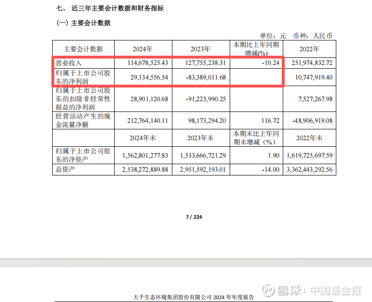Select the value 29,134,556.54
372x302 pixels.
[149, 78]
